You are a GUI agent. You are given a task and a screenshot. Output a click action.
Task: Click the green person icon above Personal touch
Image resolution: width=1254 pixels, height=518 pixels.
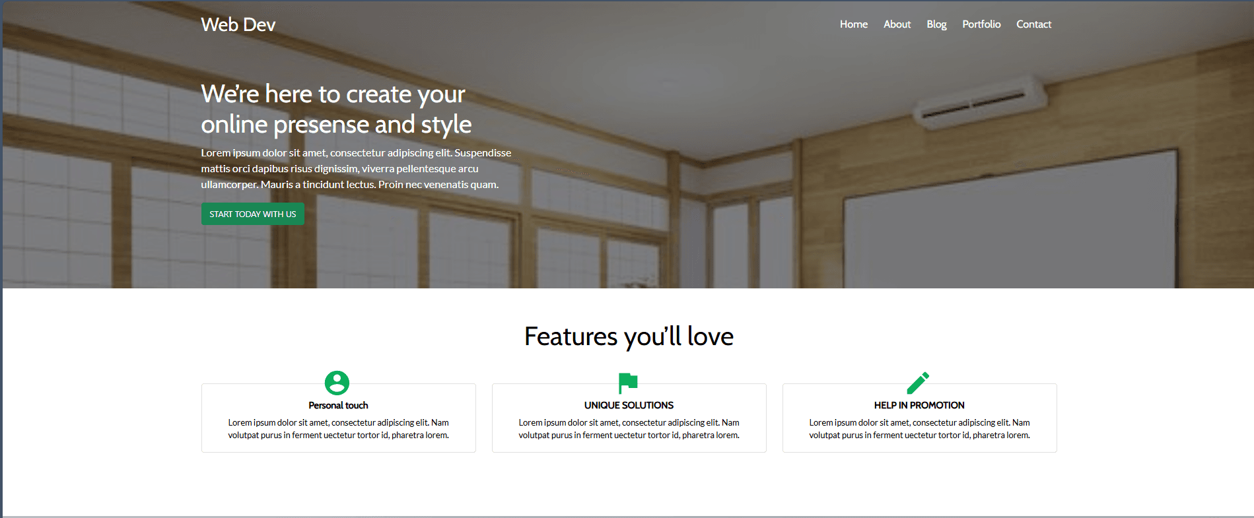point(337,383)
